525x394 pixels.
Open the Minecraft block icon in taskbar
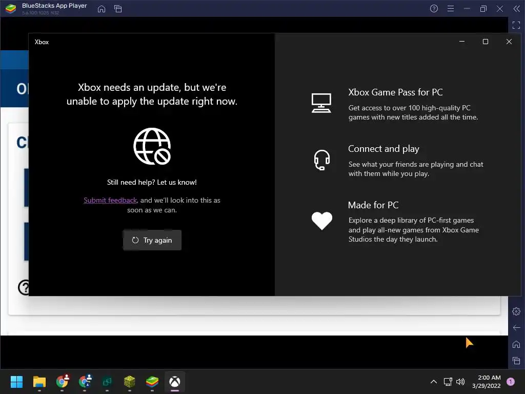click(x=130, y=382)
